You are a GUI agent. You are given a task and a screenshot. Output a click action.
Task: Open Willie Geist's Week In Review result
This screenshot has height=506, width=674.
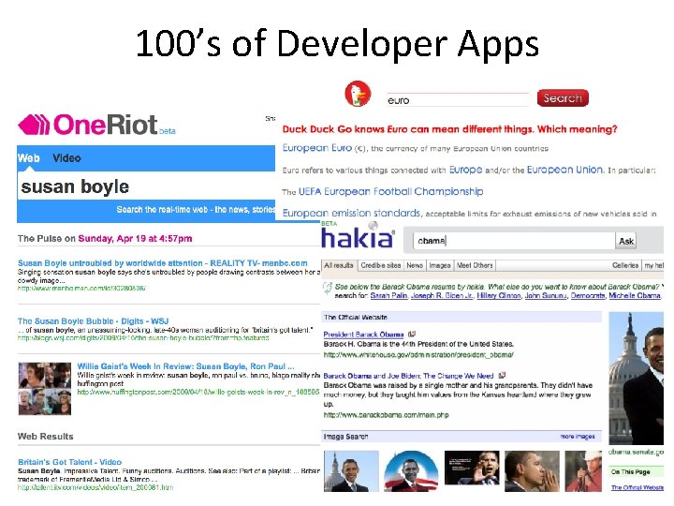[x=185, y=366]
